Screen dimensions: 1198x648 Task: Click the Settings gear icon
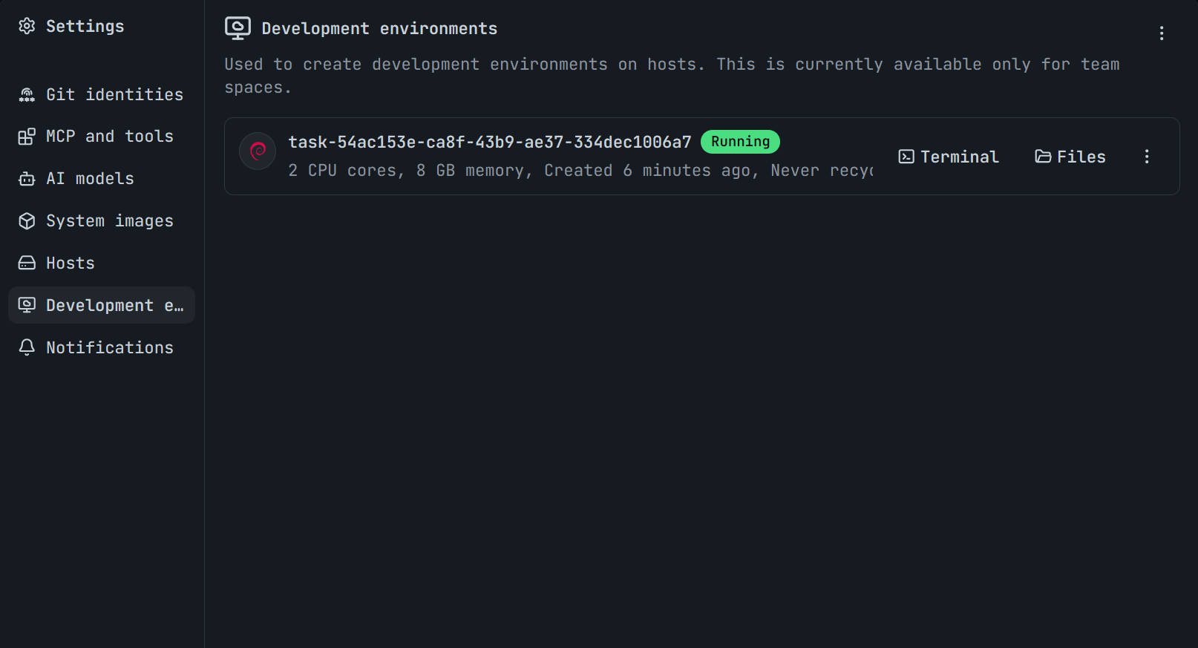27,26
